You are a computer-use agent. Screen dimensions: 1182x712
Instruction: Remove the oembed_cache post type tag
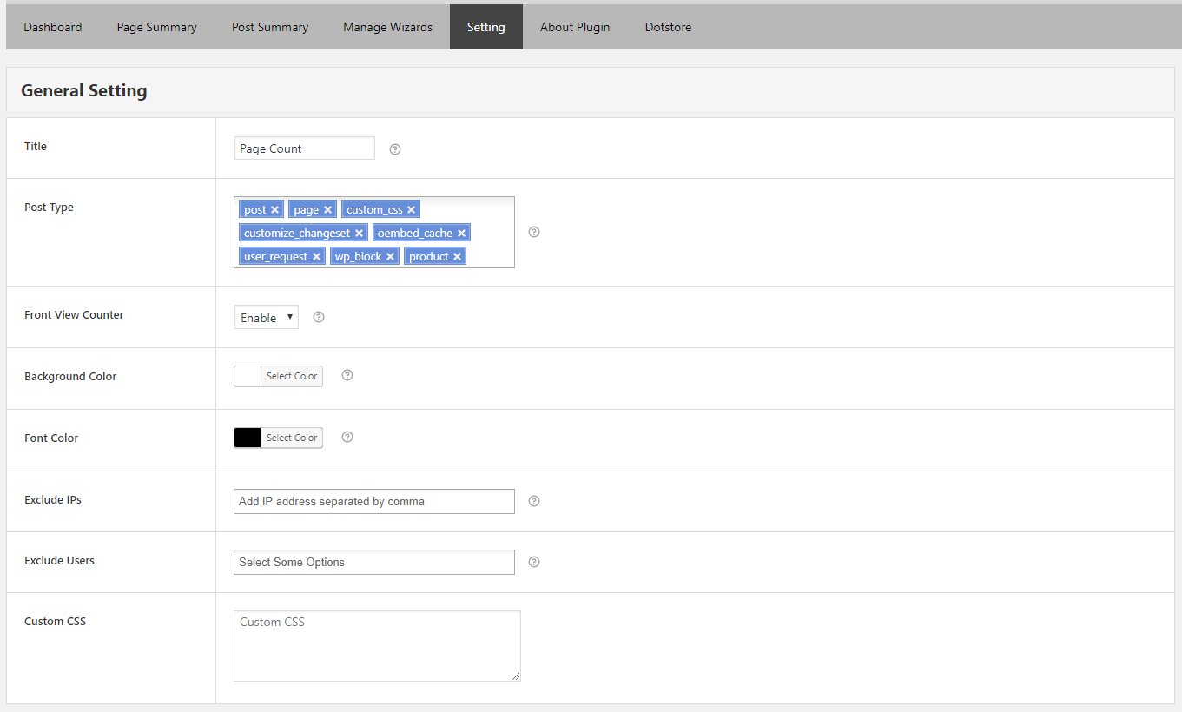[462, 234]
